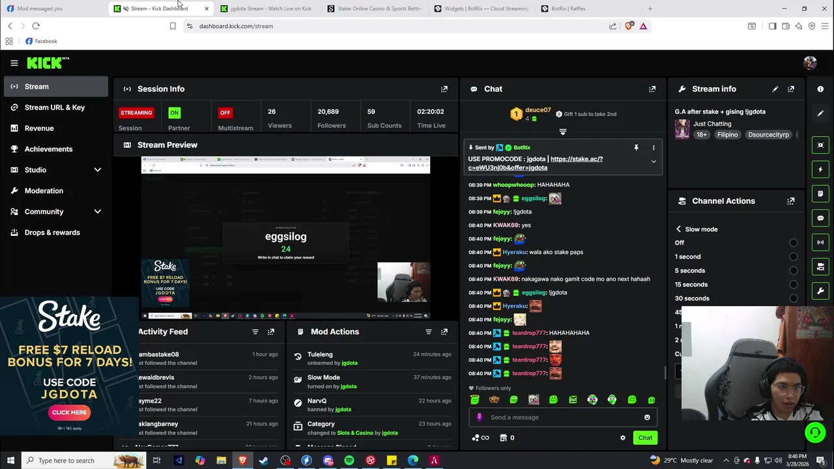Toggle the wrench widget in right sidebar
This screenshot has width=834, height=469.
[x=820, y=291]
